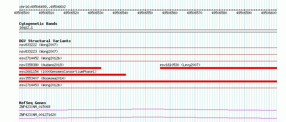Click ruler position 49506550
This screenshot has height=122, width=286.
coord(145,13)
